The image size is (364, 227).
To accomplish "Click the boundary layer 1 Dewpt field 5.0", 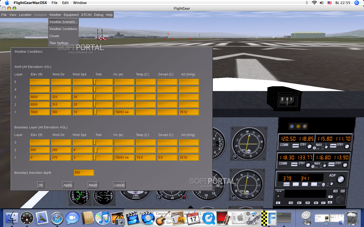I will click(167, 157).
